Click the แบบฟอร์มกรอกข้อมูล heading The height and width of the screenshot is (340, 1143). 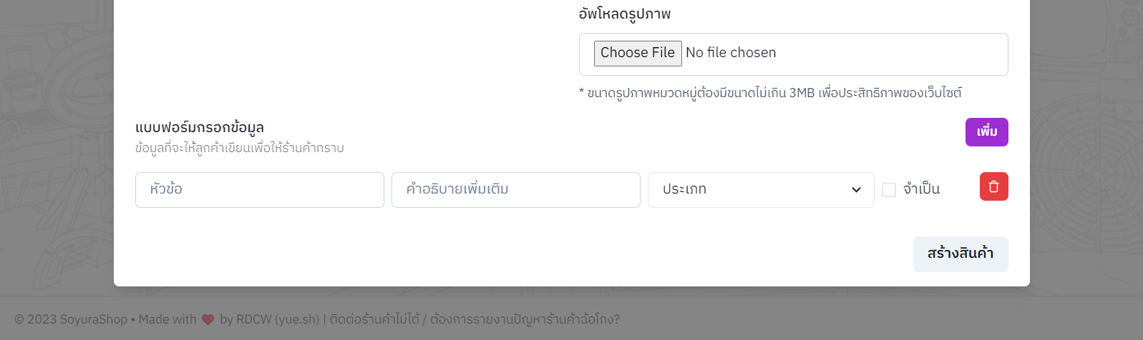[200, 127]
